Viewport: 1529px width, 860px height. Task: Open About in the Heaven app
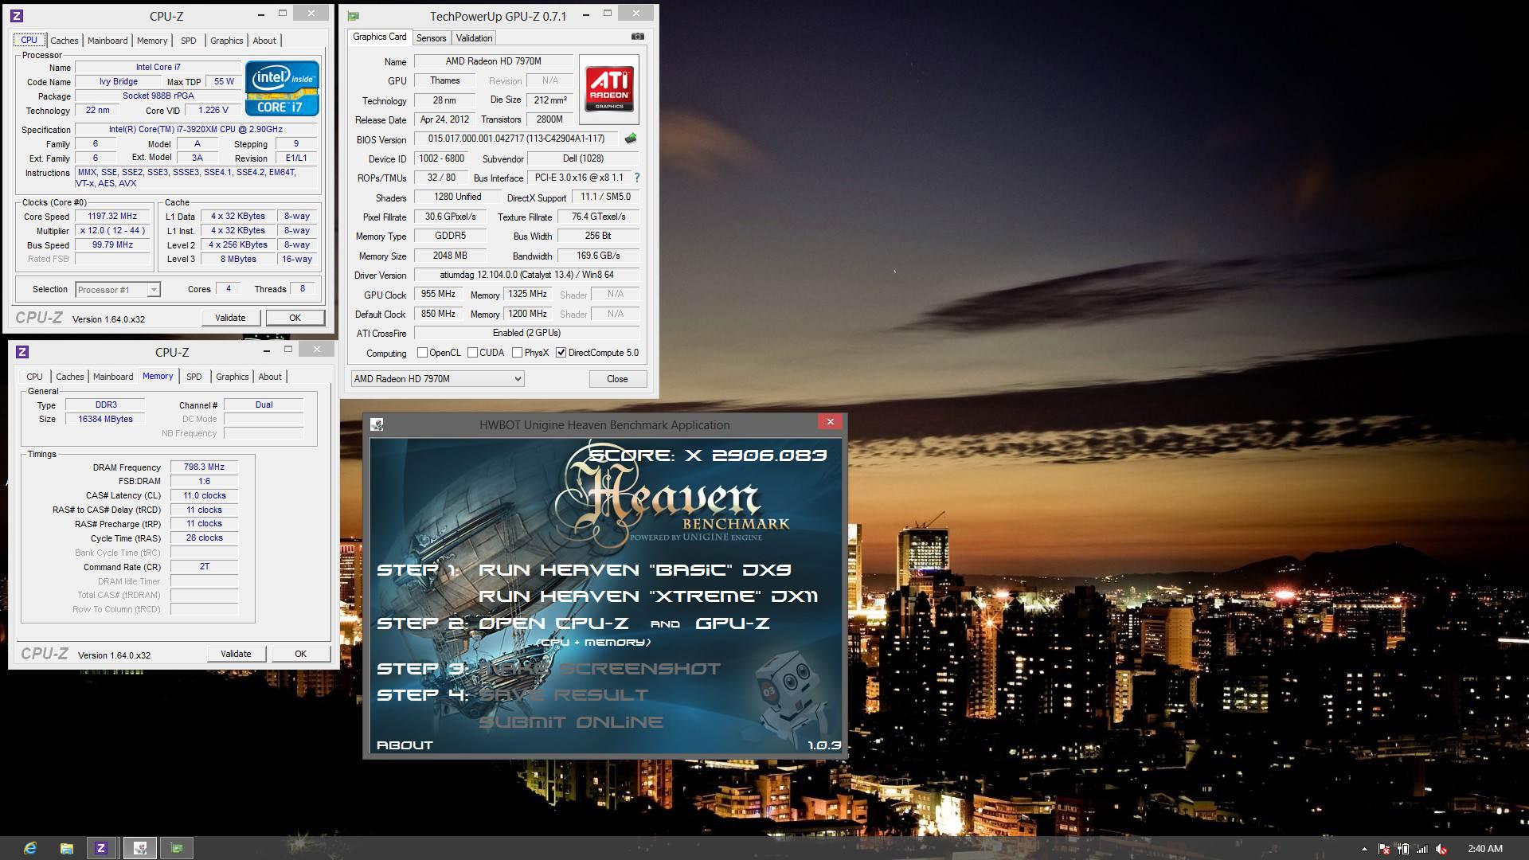(x=405, y=745)
